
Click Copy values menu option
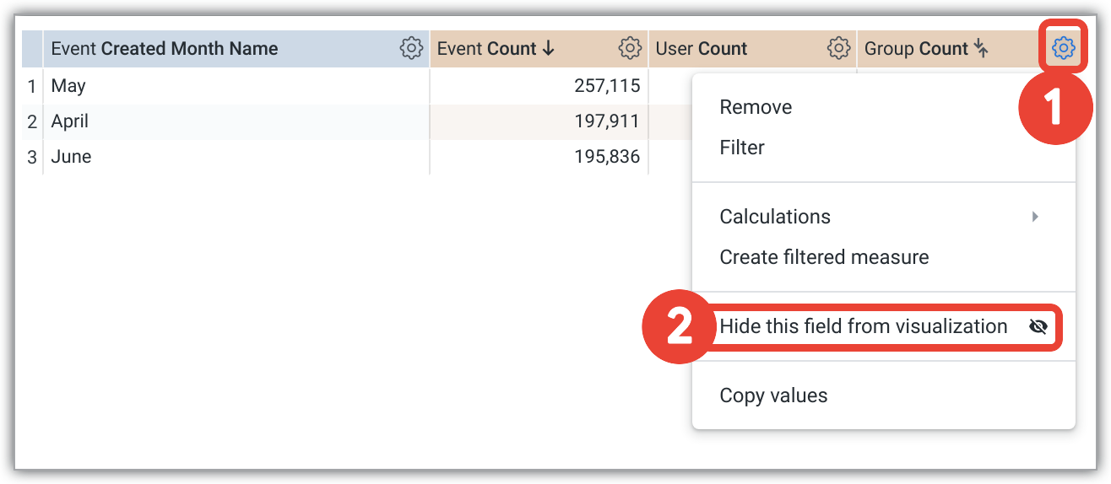(x=773, y=395)
